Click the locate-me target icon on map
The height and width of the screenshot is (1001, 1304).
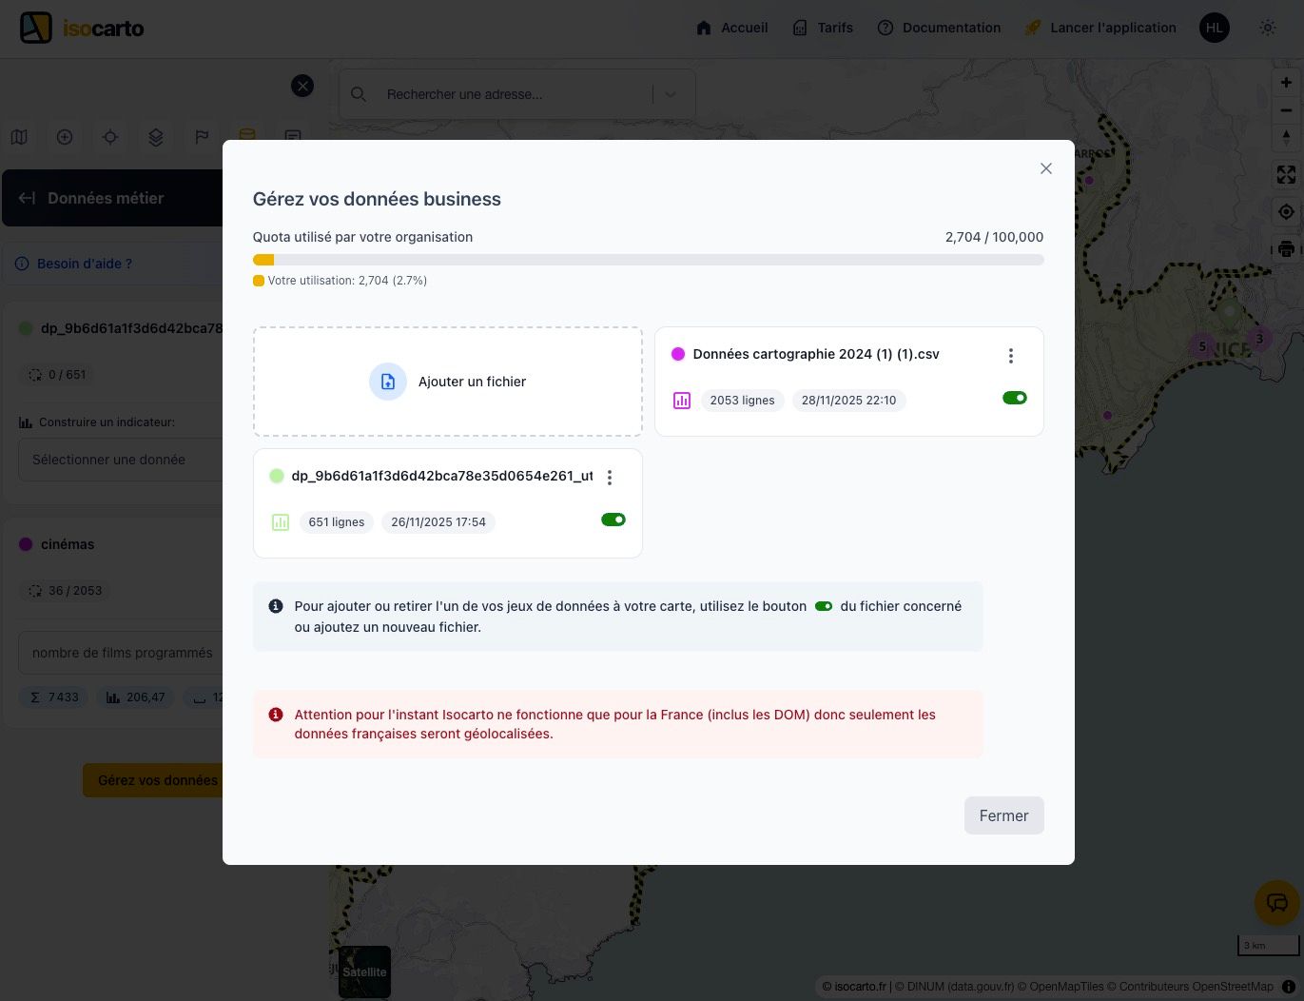click(x=1286, y=212)
